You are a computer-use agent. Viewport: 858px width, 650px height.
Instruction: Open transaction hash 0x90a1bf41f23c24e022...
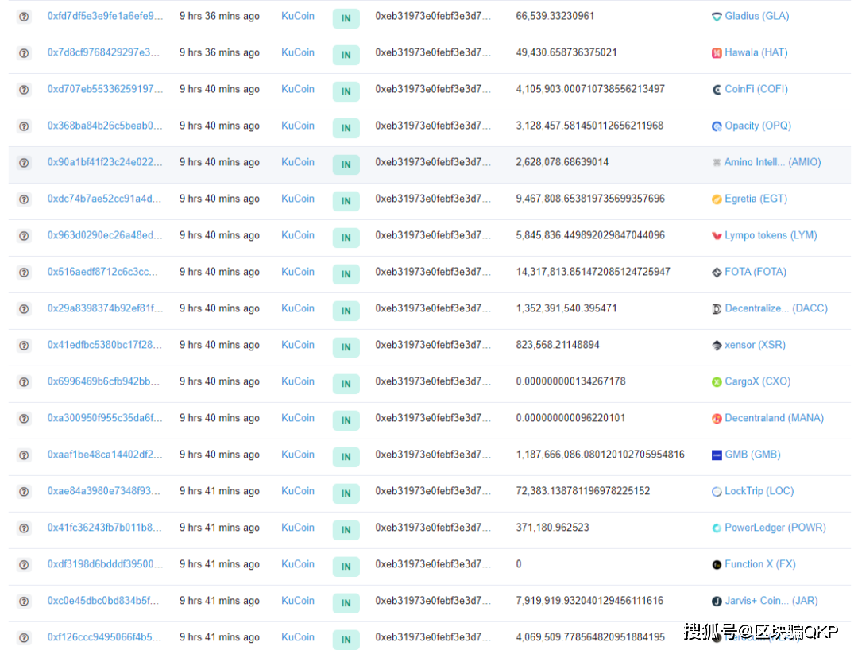(x=105, y=162)
